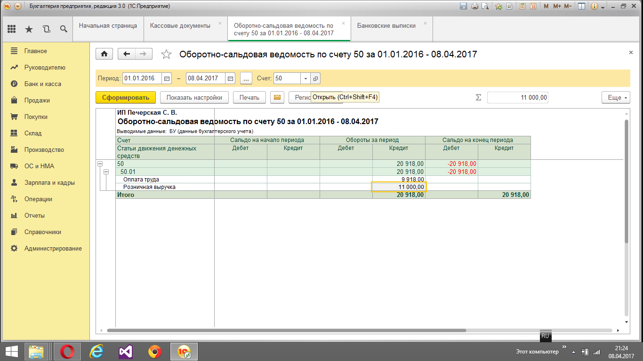The image size is (643, 361).
Task: Collapse account 50 tree group
Action: click(100, 164)
